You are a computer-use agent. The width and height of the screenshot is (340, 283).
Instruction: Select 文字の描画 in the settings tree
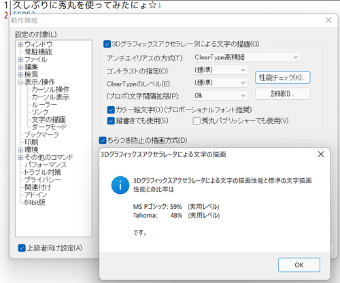[x=48, y=120]
